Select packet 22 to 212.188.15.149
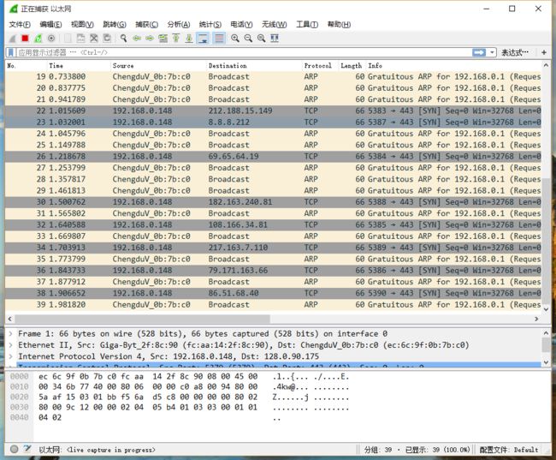The image size is (556, 460). point(273,111)
